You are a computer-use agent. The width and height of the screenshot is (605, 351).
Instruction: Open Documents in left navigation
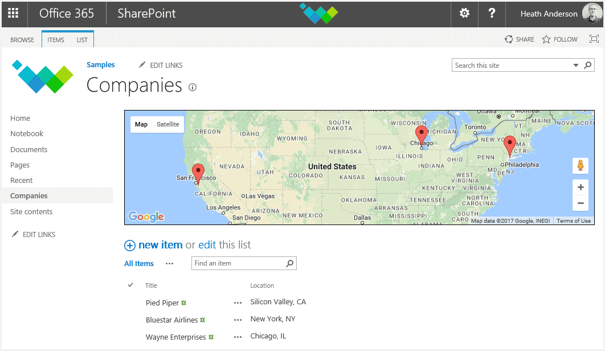(29, 149)
